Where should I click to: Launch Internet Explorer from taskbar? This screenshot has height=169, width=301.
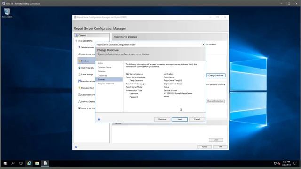pyautogui.click(x=29, y=163)
